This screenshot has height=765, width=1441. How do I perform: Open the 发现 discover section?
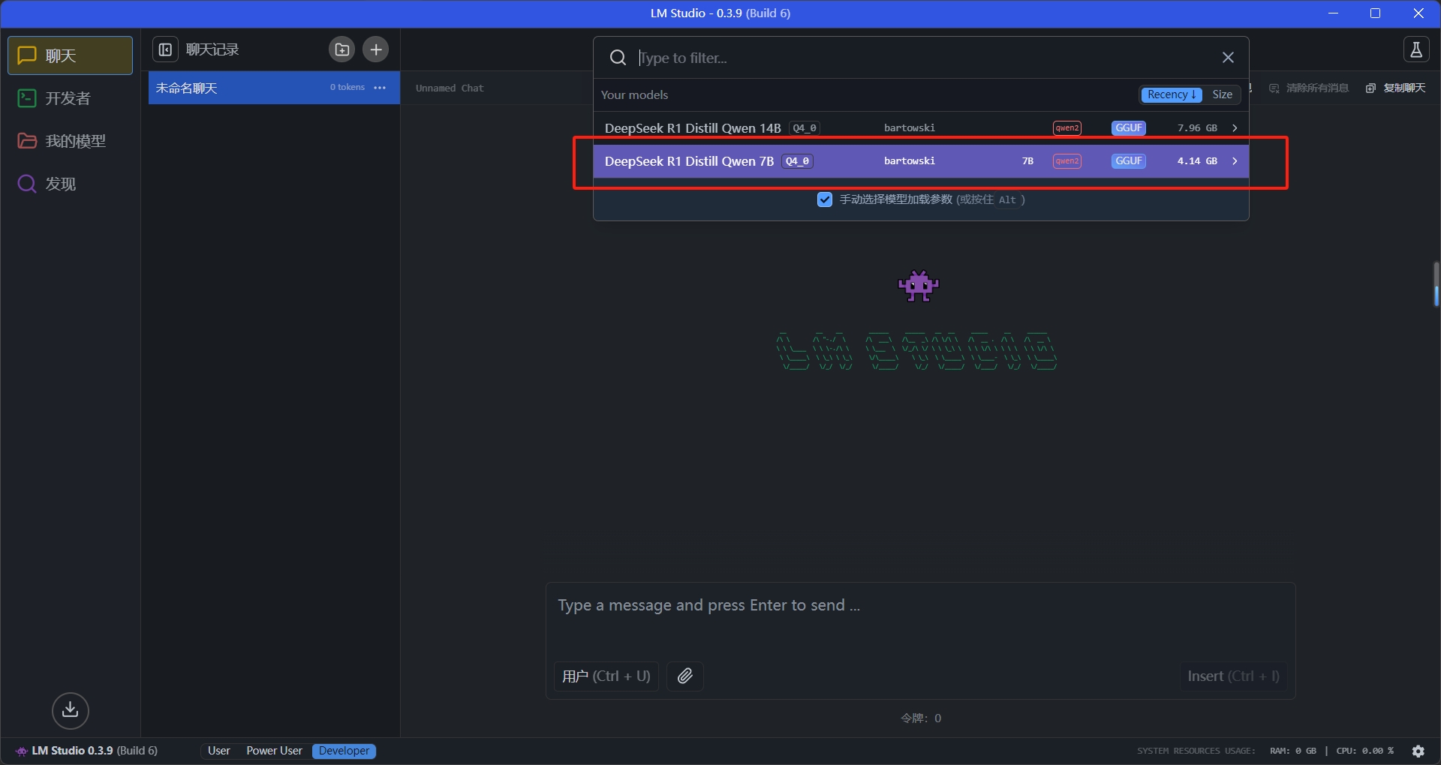(x=70, y=184)
